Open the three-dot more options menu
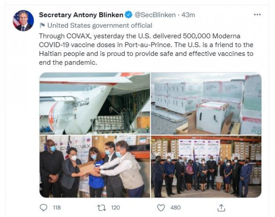This screenshot has width=275, height=217. tap(257, 15)
